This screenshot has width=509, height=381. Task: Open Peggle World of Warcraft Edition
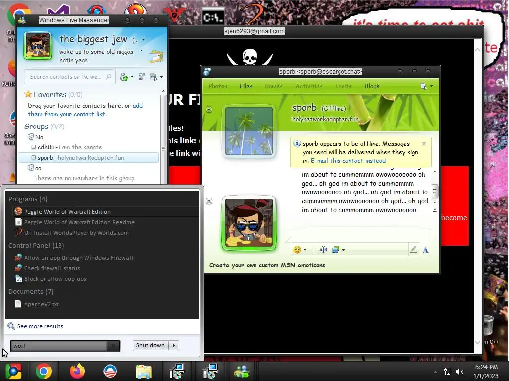(x=106, y=211)
